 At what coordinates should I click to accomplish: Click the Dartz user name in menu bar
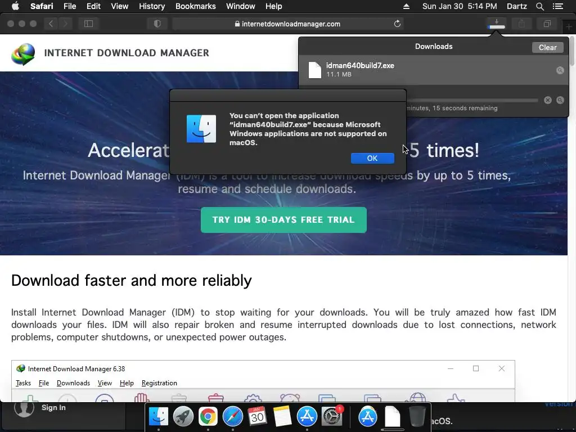[516, 6]
